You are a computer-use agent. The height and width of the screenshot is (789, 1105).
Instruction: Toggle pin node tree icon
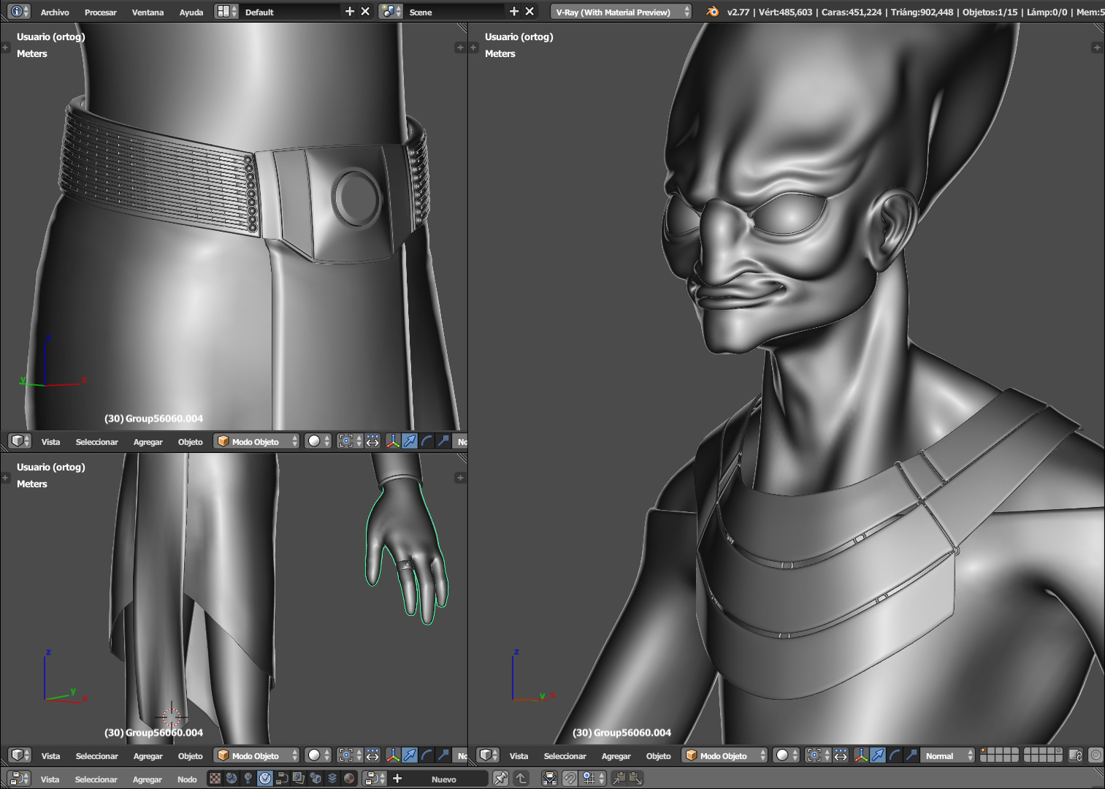[501, 779]
